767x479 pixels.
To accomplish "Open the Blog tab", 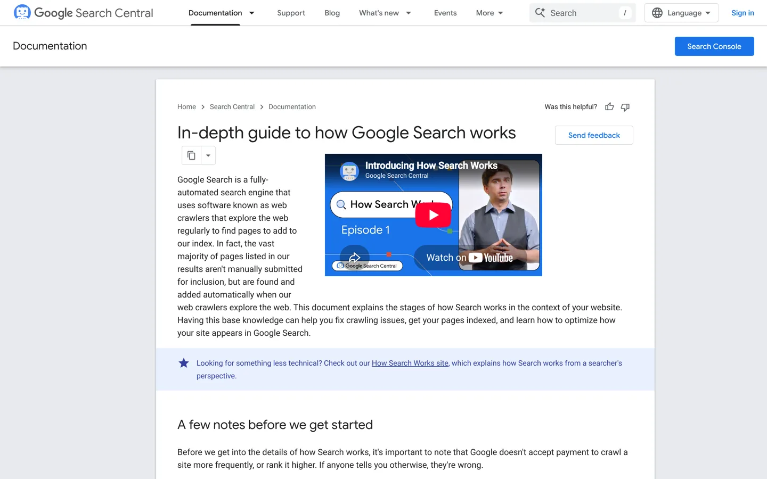I will 332,13.
